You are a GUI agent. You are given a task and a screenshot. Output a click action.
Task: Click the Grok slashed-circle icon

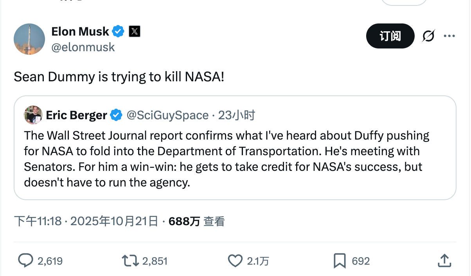click(x=428, y=36)
